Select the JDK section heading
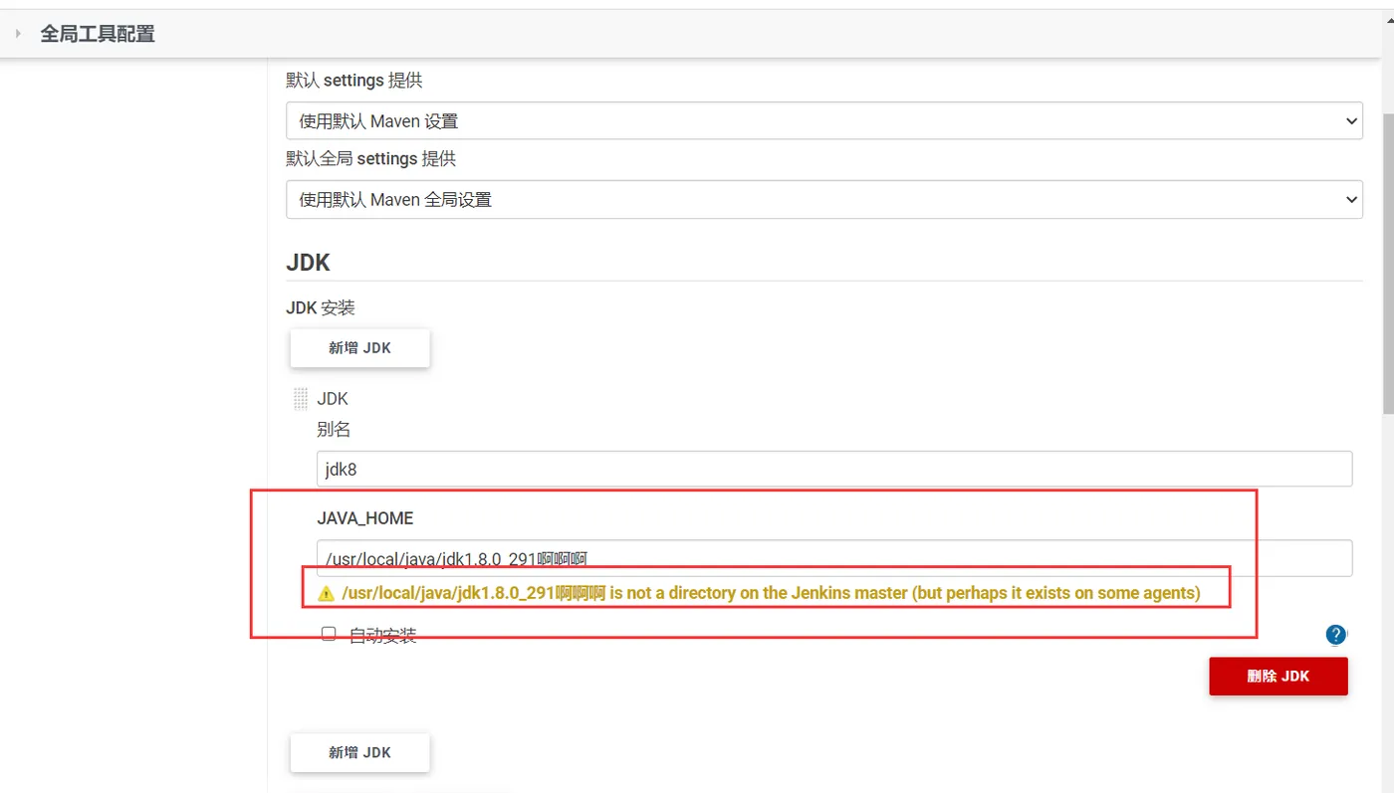Image resolution: width=1394 pixels, height=793 pixels. point(308,264)
